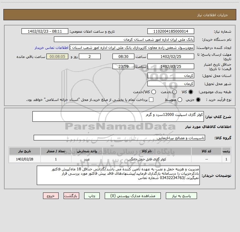Click the unit cell عدد
The width and height of the screenshot is (240, 232).
coord(87,159)
